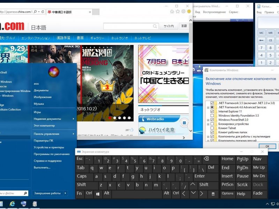The height and width of the screenshot is (209, 279).
Task: Close the 中華網日本語版 browser tab
Action: [x=90, y=12]
